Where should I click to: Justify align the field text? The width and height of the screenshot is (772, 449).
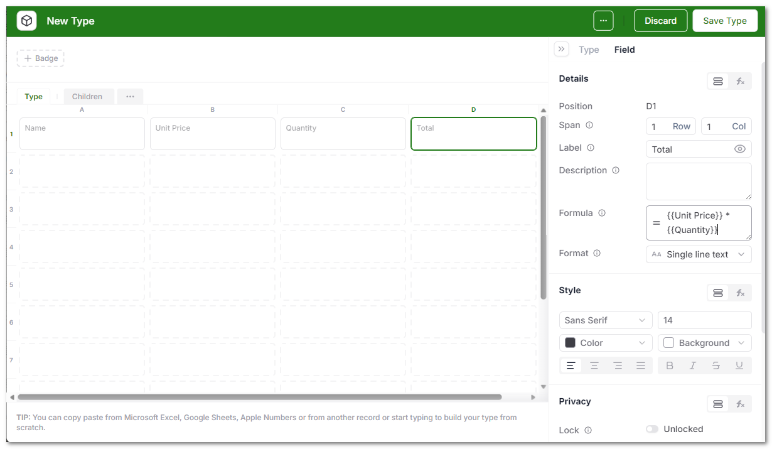click(641, 365)
